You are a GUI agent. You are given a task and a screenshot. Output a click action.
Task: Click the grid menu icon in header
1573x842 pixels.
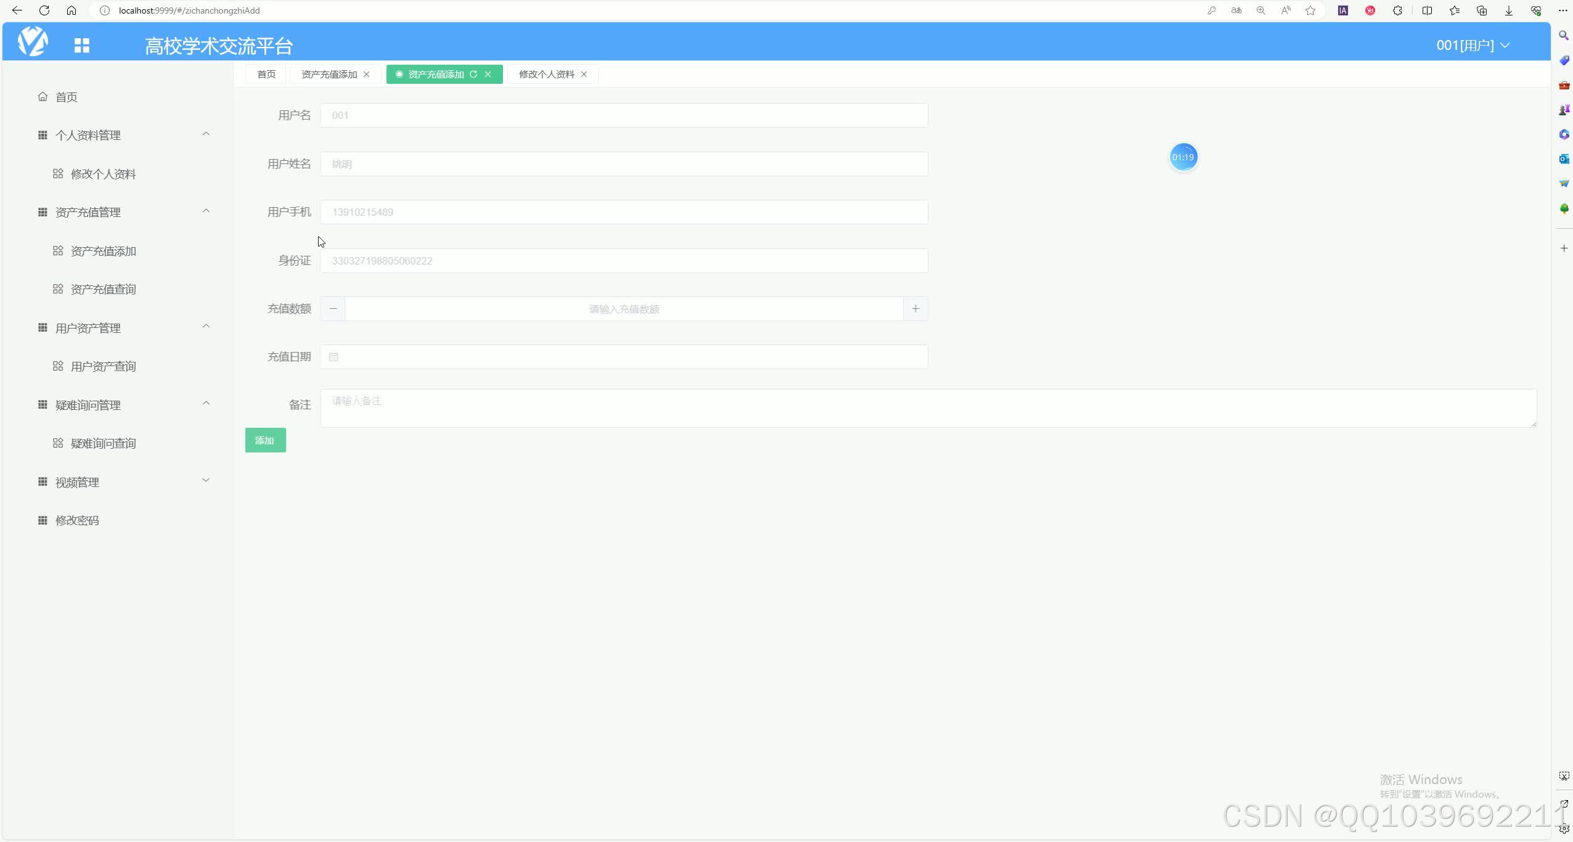[x=82, y=45]
